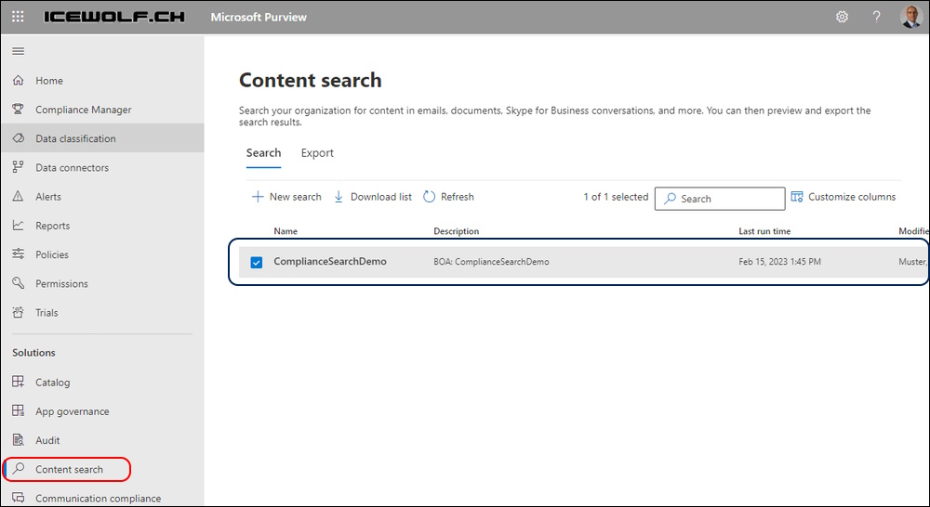Click the Refresh button label
This screenshot has height=507, width=930.
coord(458,197)
